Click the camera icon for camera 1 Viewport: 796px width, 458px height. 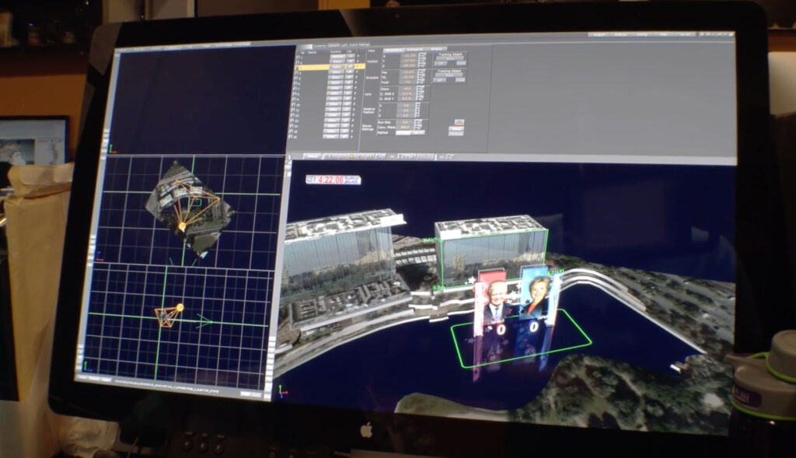click(x=298, y=58)
